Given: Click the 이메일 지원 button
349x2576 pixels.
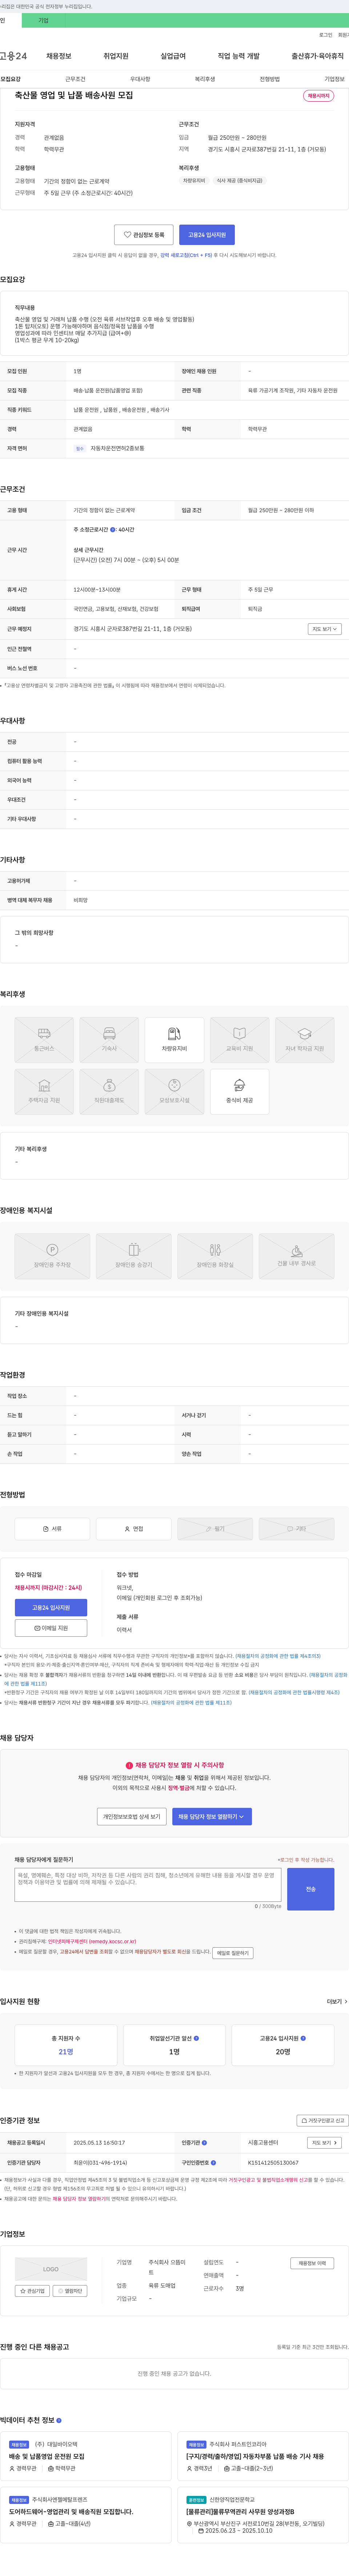Looking at the screenshot, I should [51, 1628].
